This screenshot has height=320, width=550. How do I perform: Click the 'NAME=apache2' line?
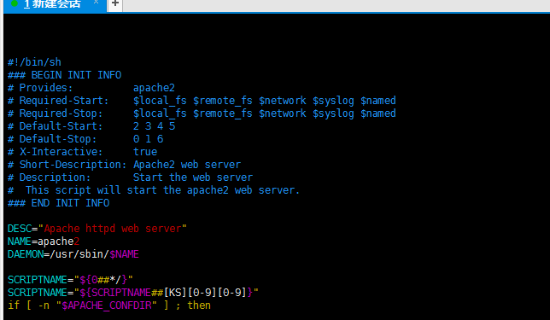coord(44,241)
